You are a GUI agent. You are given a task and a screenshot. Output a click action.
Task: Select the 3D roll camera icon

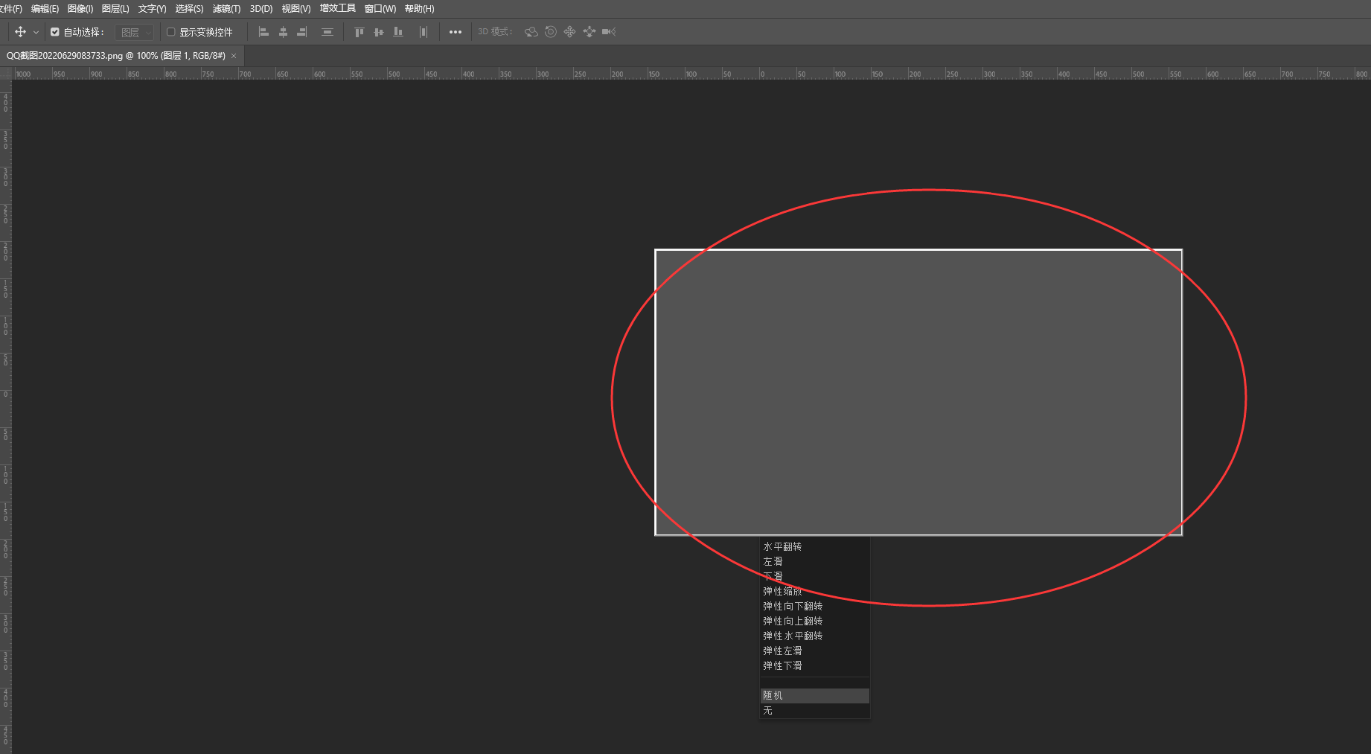pyautogui.click(x=551, y=32)
